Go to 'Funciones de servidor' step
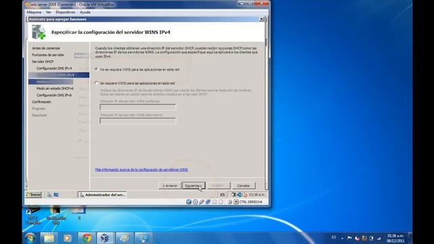 tap(48, 55)
